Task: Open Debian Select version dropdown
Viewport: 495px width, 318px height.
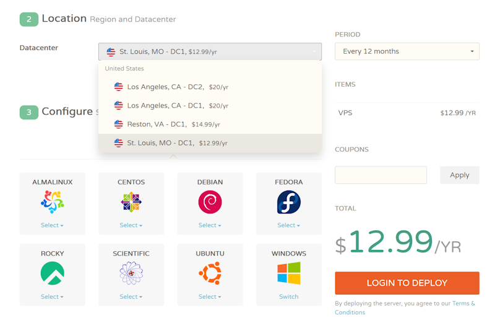Action: pyautogui.click(x=210, y=225)
